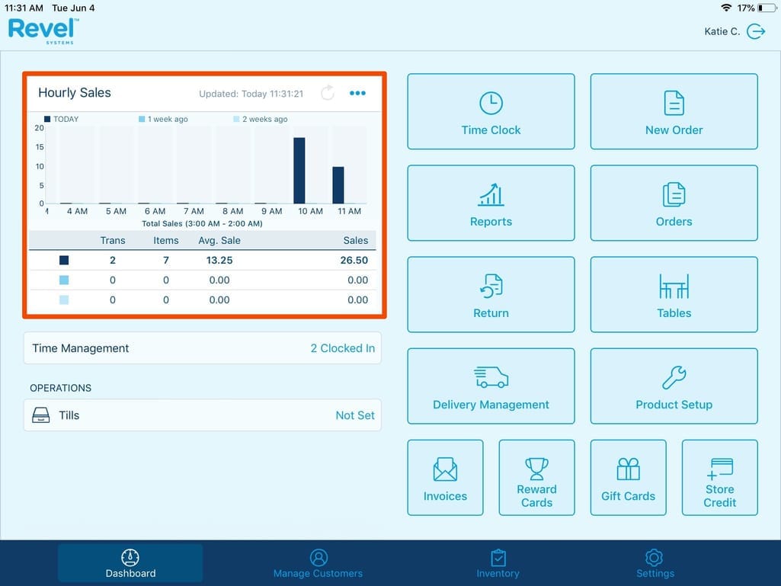This screenshot has width=781, height=586.
Task: Switch to Manage Customers
Action: (x=318, y=564)
